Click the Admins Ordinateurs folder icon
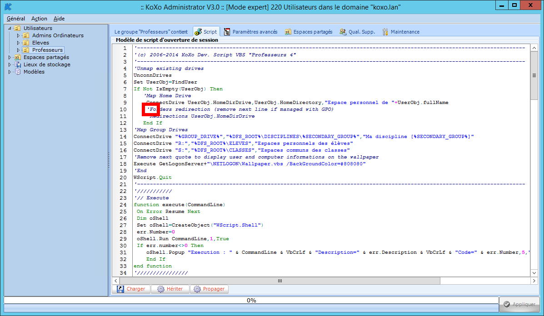Image resolution: width=544 pixels, height=316 pixels. (26, 35)
